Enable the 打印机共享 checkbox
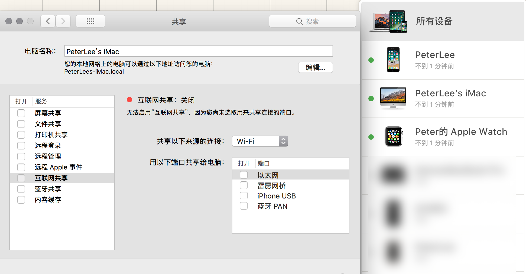 [x=21, y=135]
